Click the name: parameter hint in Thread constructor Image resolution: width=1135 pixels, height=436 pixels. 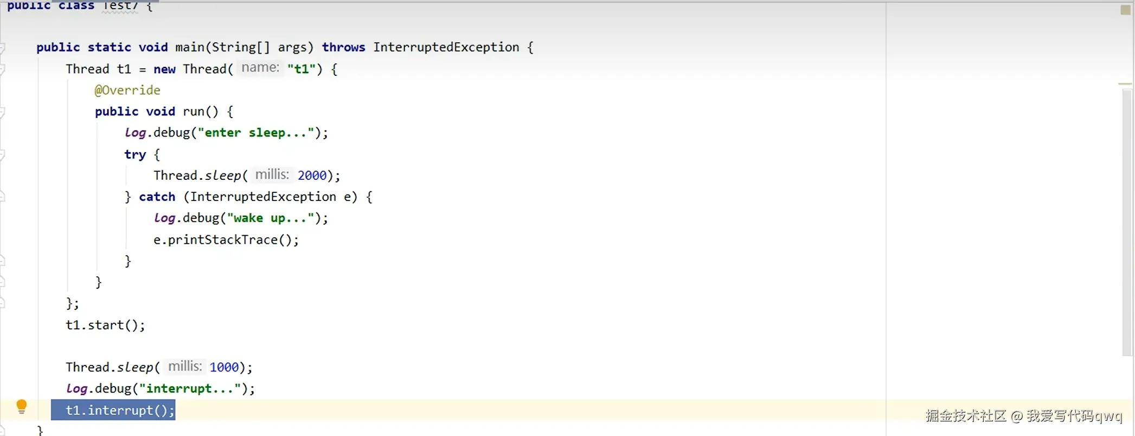coord(260,68)
